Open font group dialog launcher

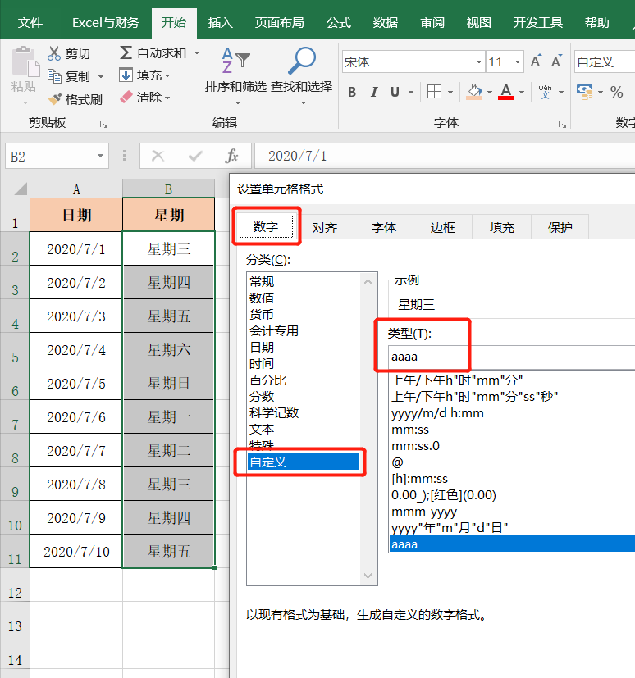click(x=562, y=124)
